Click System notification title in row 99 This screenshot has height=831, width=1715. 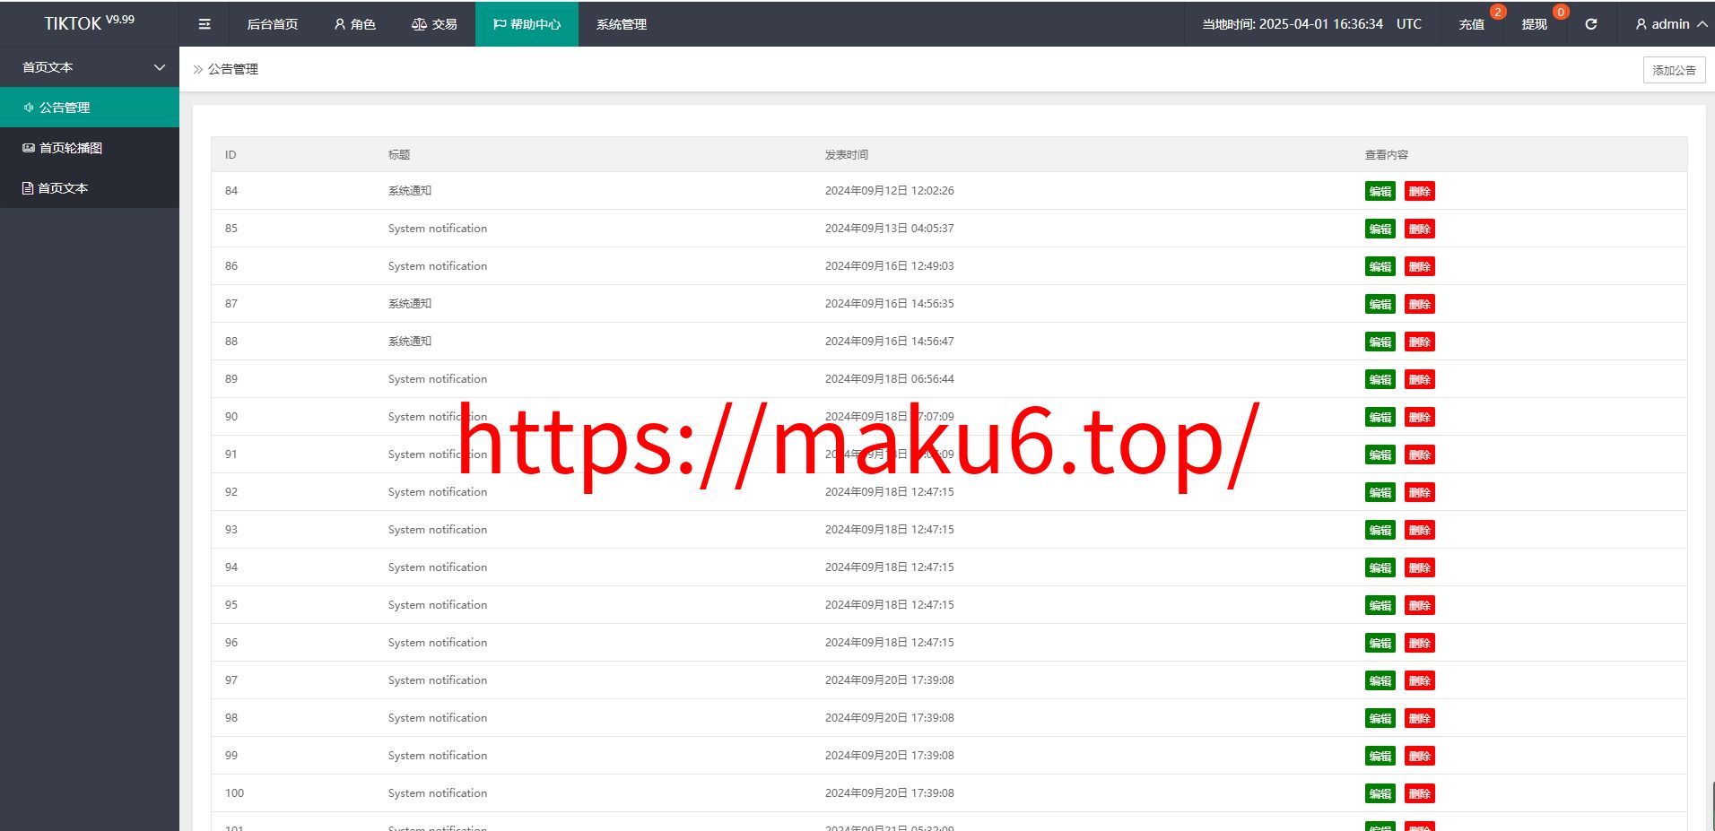pos(438,756)
